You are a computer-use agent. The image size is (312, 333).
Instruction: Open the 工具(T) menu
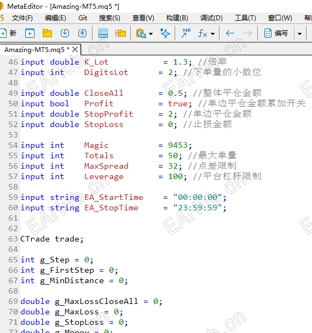point(245,18)
